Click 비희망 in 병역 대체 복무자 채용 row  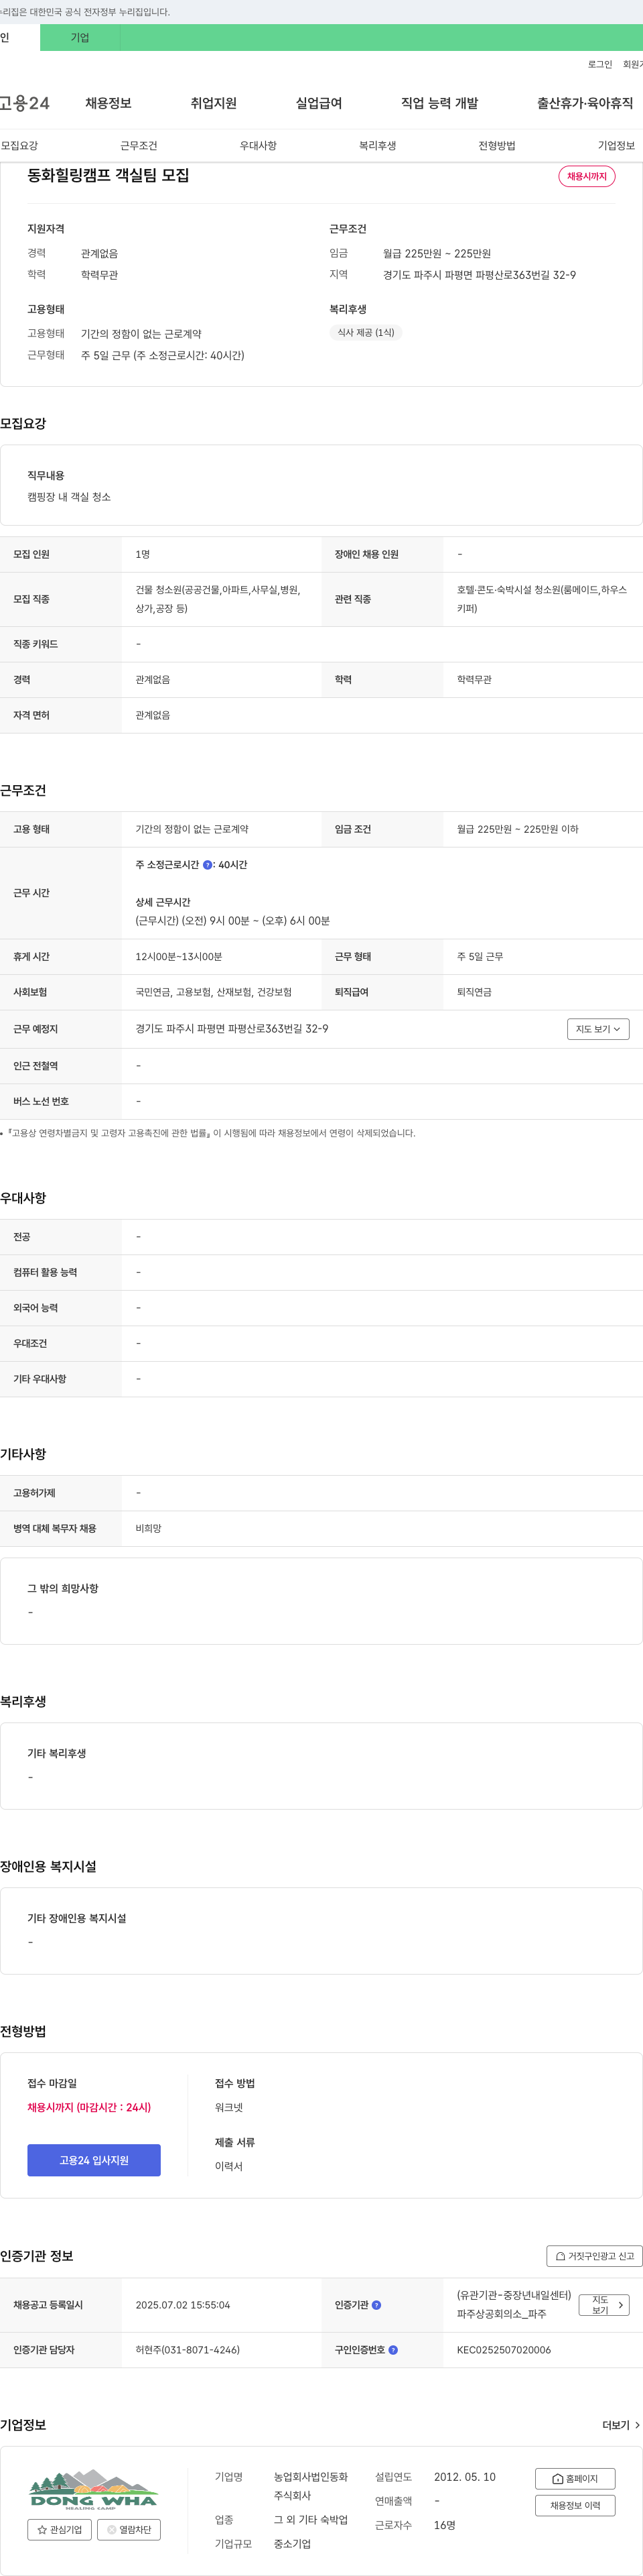[x=149, y=1528]
